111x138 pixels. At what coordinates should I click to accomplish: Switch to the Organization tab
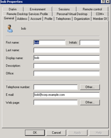pos(82,19)
